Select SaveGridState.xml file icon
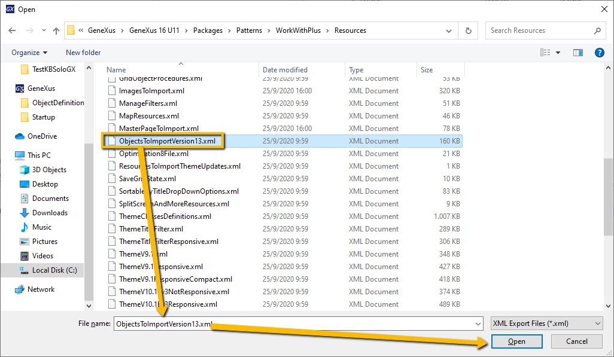The image size is (614, 357). [112, 178]
